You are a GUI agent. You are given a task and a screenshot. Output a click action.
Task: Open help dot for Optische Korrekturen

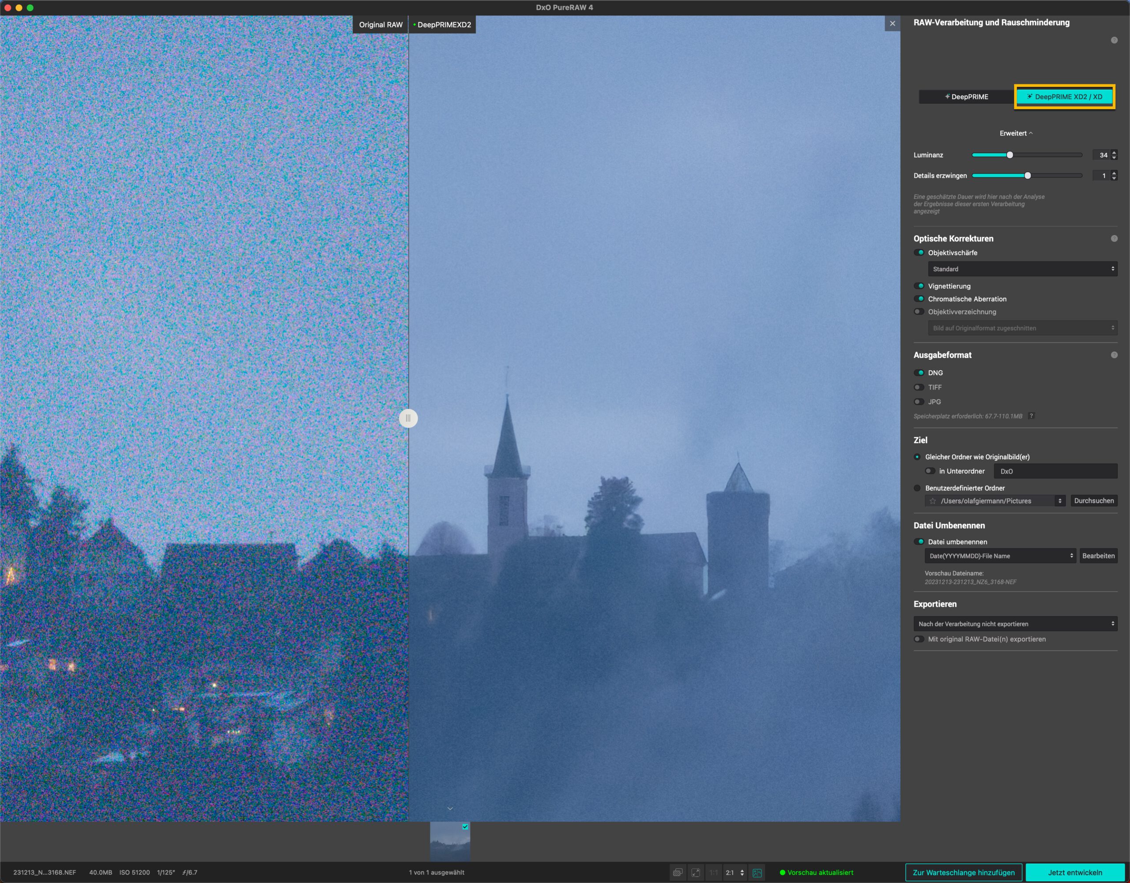(x=1114, y=238)
